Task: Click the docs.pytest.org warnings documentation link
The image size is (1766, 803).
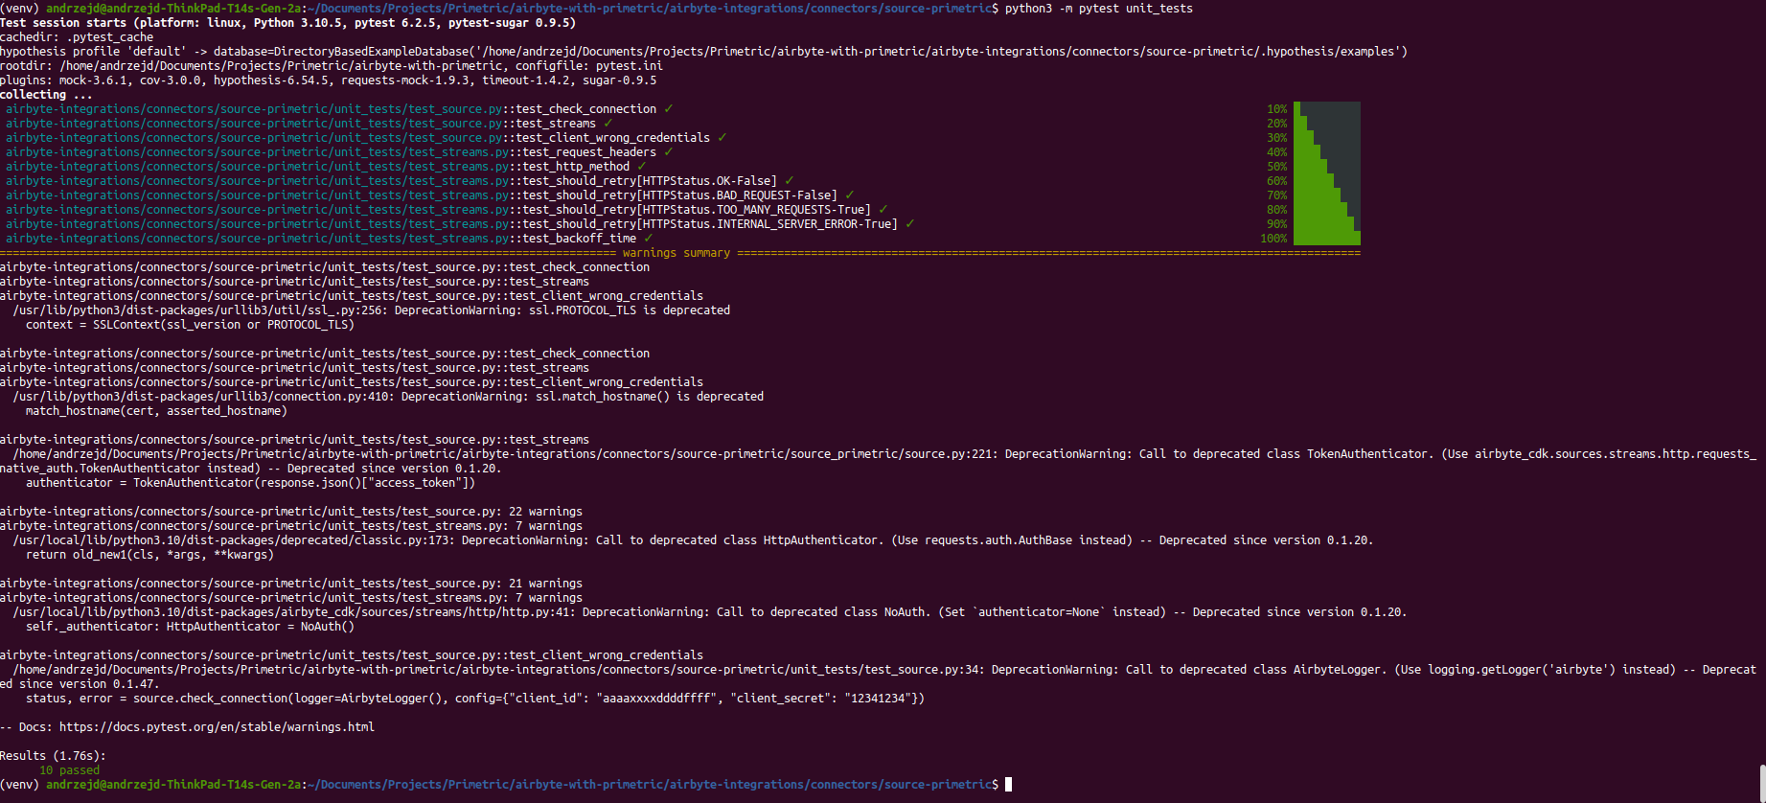Action: [x=217, y=727]
